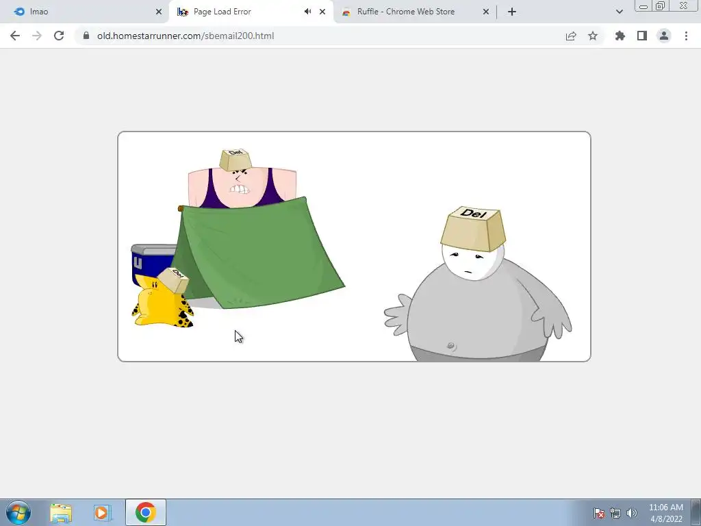Minimize the Chrome window
The width and height of the screenshot is (701, 526).
tap(643, 6)
